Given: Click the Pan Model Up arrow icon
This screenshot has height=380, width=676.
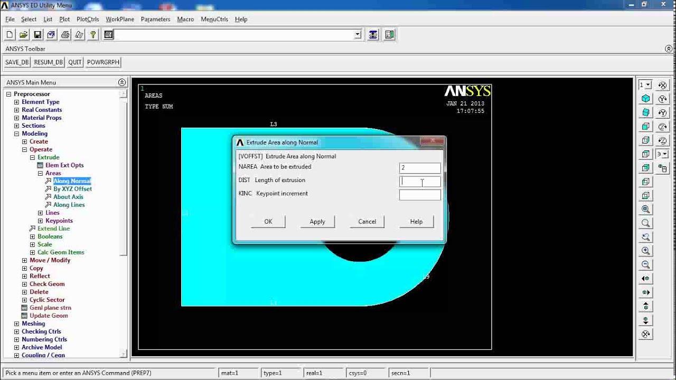Looking at the screenshot, I should click(x=645, y=306).
